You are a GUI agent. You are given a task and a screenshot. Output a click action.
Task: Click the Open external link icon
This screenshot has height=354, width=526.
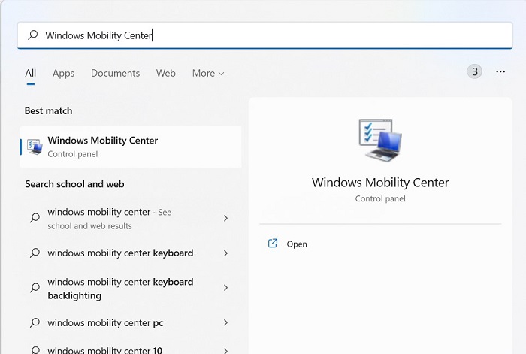click(273, 244)
